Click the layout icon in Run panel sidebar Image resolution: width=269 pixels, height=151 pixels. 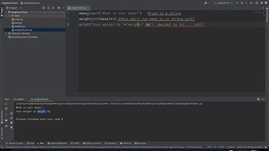click(x=6, y=120)
